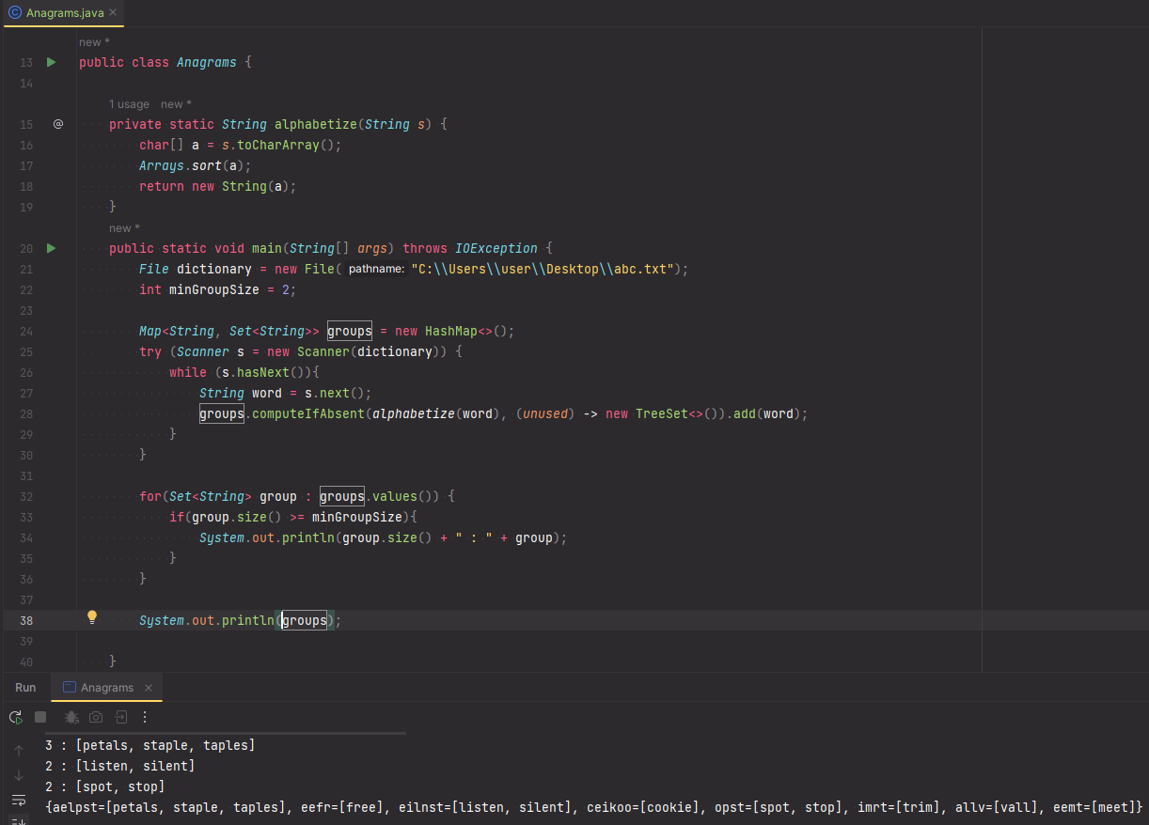Open the three-dot more actions menu in Run panel
1149x825 pixels.
coord(145,717)
